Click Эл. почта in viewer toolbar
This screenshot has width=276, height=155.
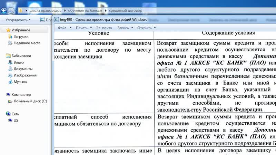(x=104, y=28)
